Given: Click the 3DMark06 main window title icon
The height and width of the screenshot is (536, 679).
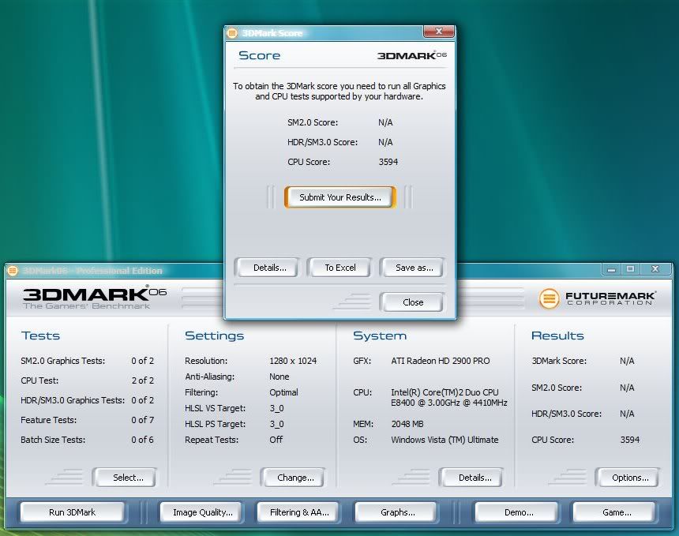Looking at the screenshot, I should tap(13, 271).
